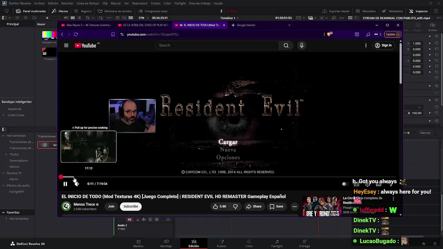Bookmark this page in the browser
The height and width of the screenshot is (249, 443).
click(113, 34)
